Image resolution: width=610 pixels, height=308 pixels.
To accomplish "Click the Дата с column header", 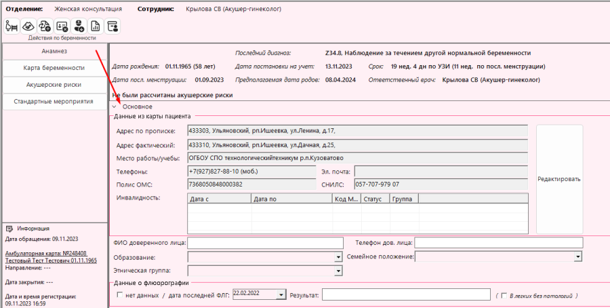I will [x=220, y=199].
